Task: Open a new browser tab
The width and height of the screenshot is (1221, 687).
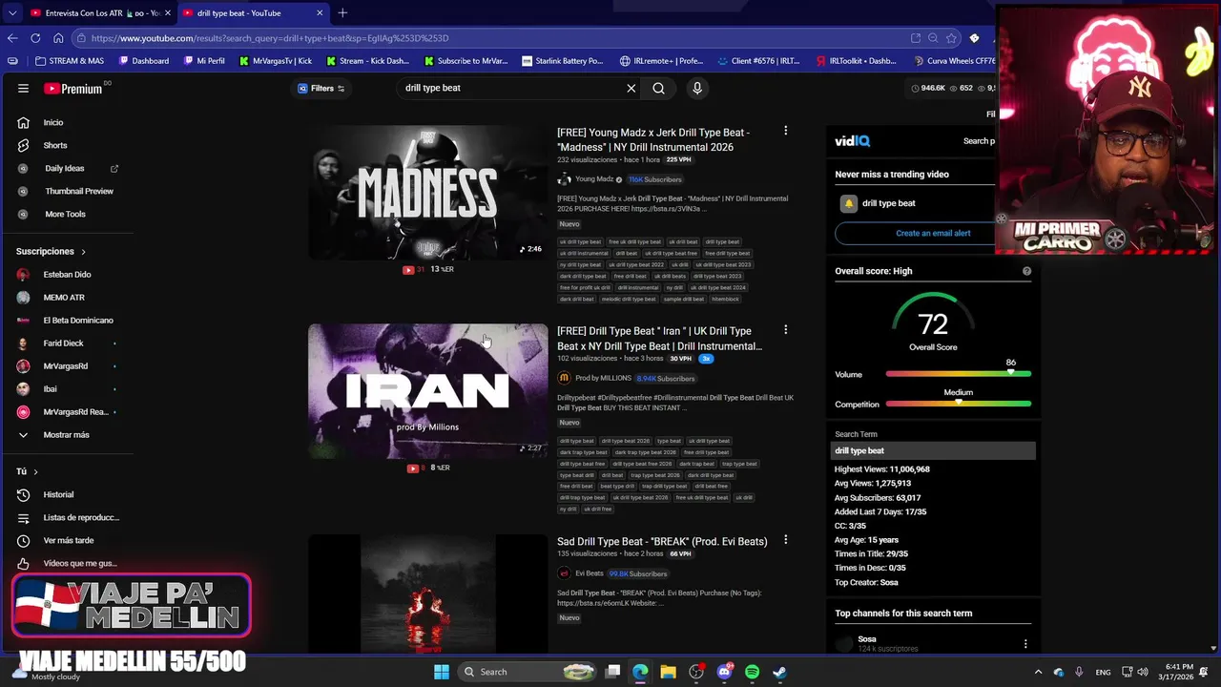Action: [x=342, y=13]
